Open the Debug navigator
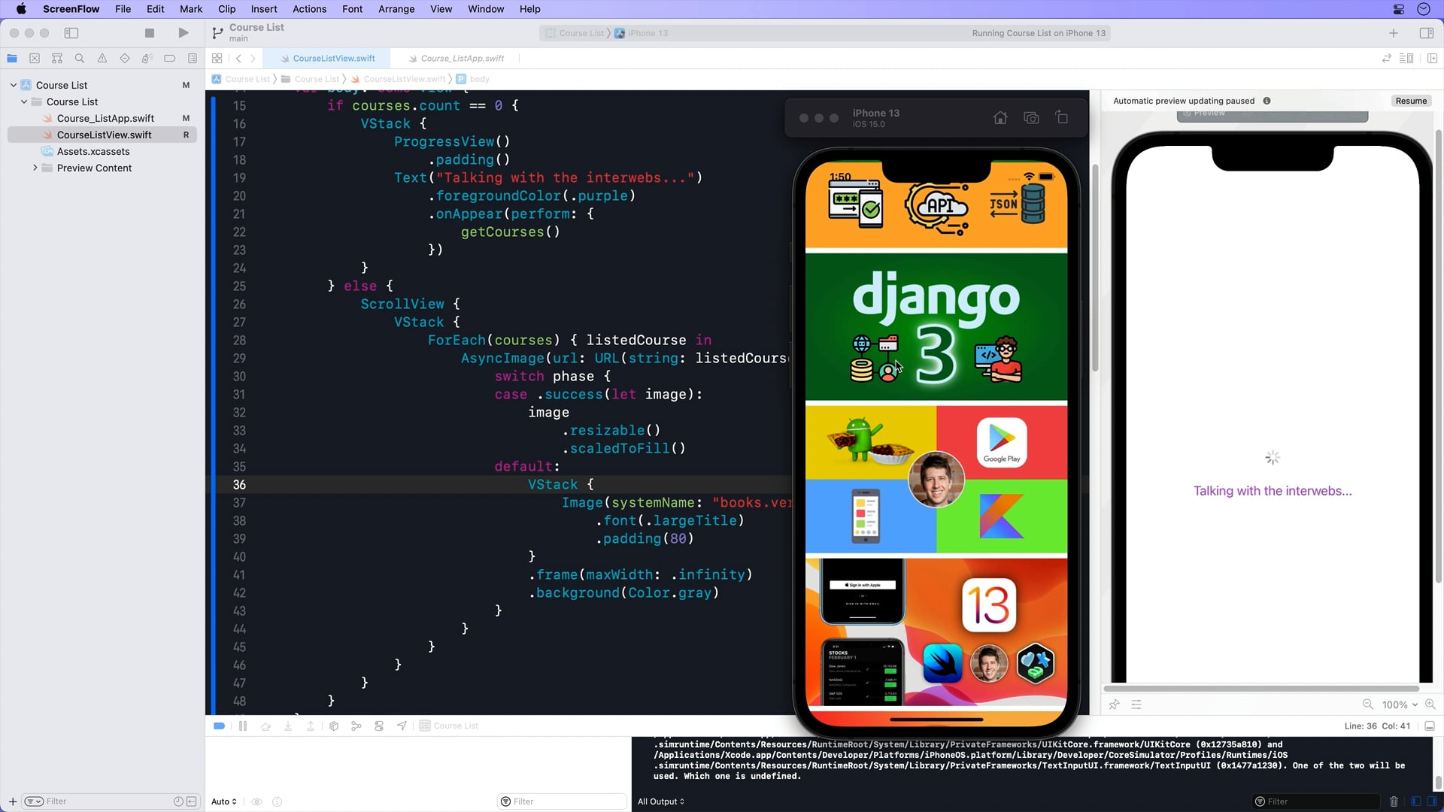This screenshot has width=1444, height=812. click(147, 58)
